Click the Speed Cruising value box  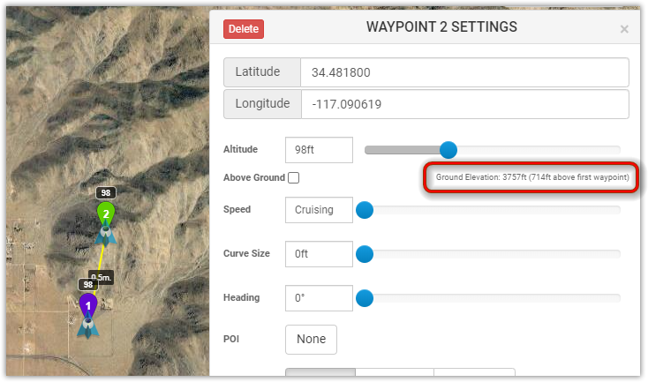point(319,210)
